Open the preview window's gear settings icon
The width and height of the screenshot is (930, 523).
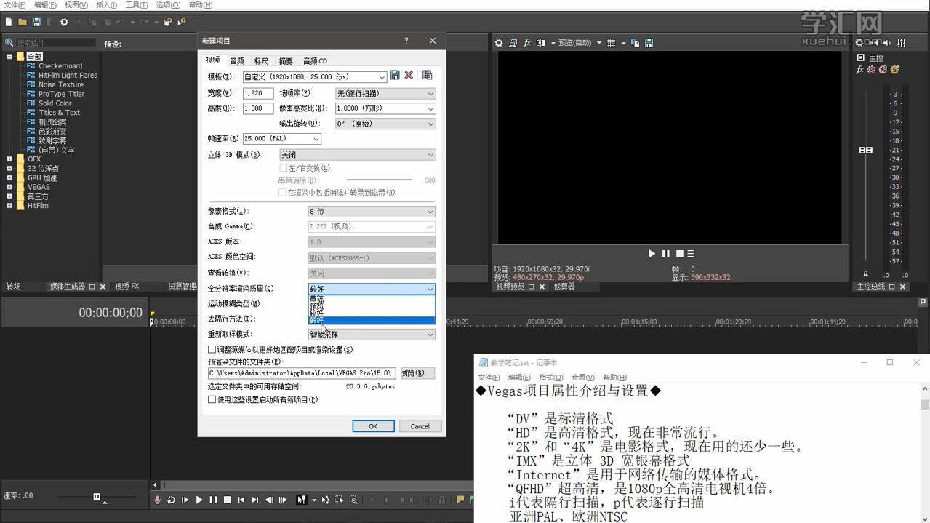click(x=499, y=43)
